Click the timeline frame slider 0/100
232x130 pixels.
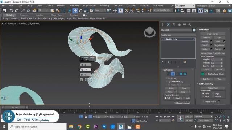[x=14, y=107]
